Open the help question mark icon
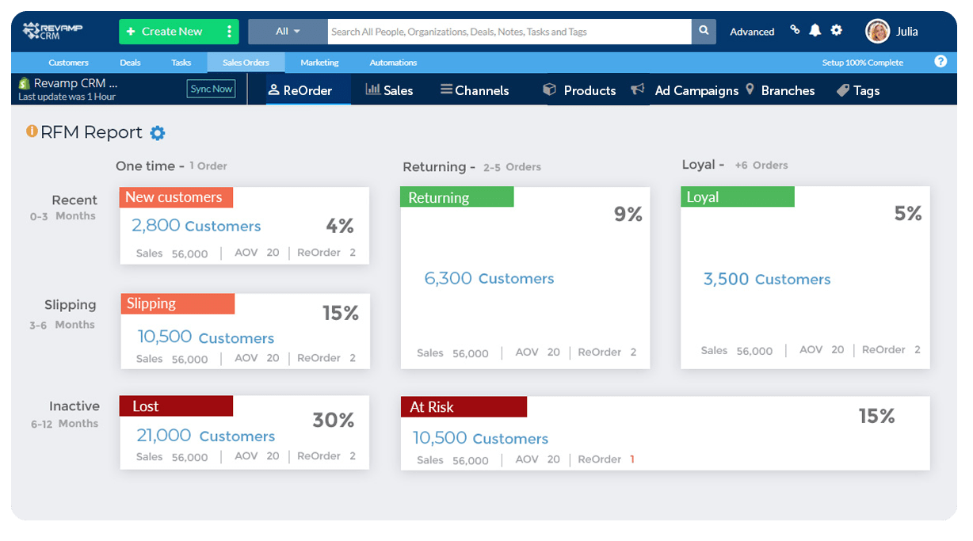This screenshot has height=541, width=973. click(941, 61)
